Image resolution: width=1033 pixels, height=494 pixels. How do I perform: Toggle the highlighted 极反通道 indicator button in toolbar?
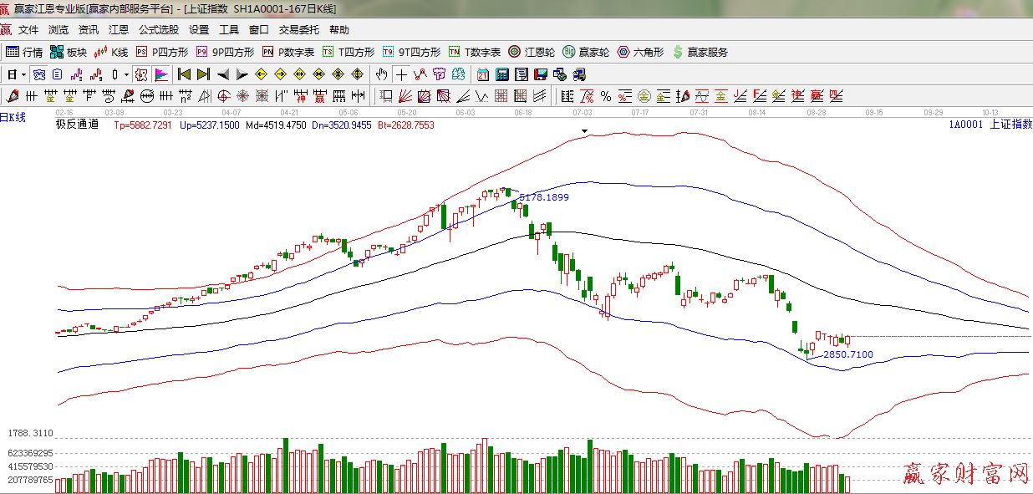[x=161, y=74]
